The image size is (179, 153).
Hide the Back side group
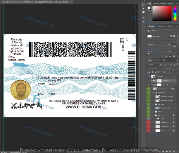148,85
